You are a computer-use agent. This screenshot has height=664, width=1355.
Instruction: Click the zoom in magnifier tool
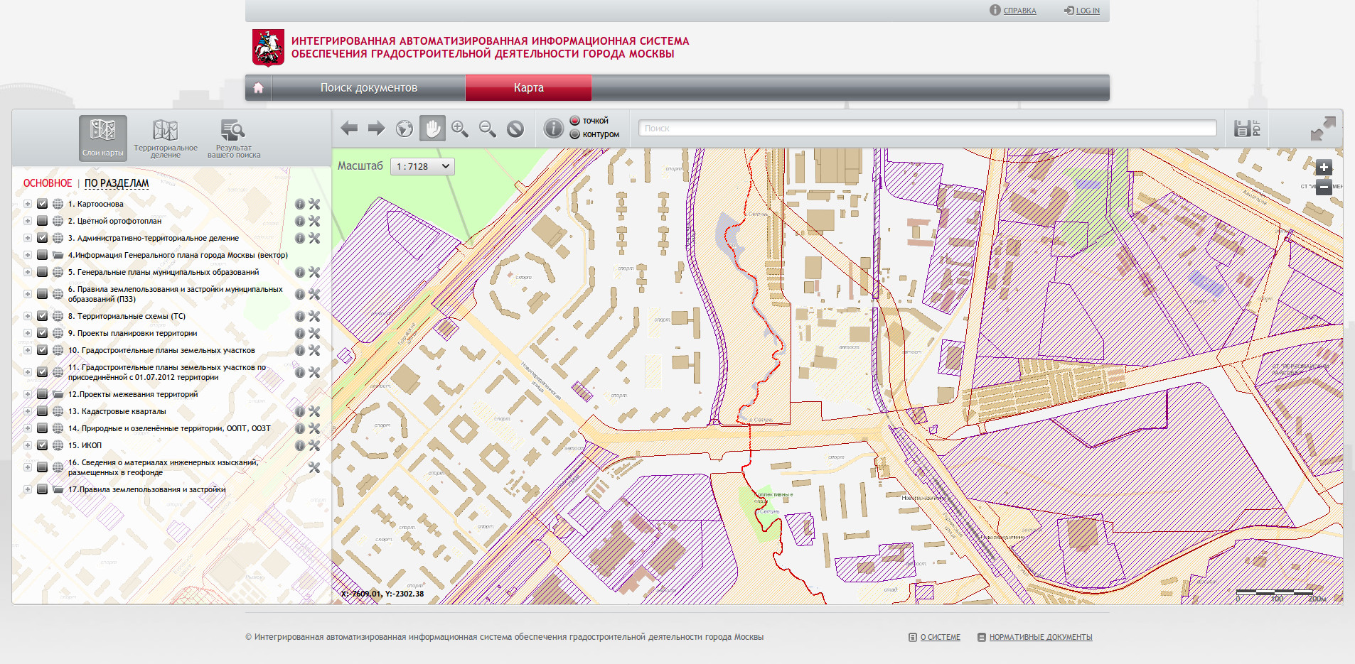[x=460, y=129]
